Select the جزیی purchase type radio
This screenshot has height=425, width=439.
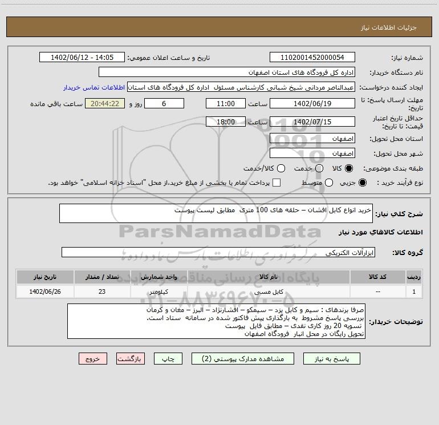tap(362, 183)
